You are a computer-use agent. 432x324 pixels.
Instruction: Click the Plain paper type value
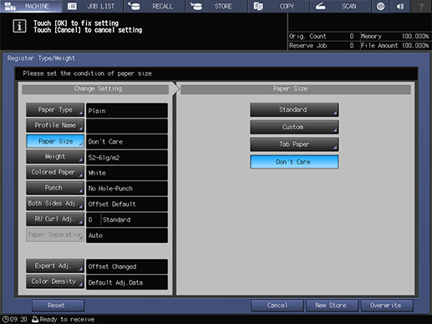[x=127, y=110]
